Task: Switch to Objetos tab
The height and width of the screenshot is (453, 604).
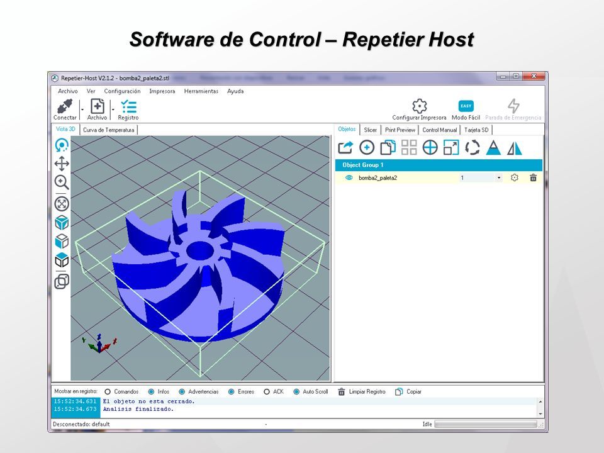Action: (347, 129)
